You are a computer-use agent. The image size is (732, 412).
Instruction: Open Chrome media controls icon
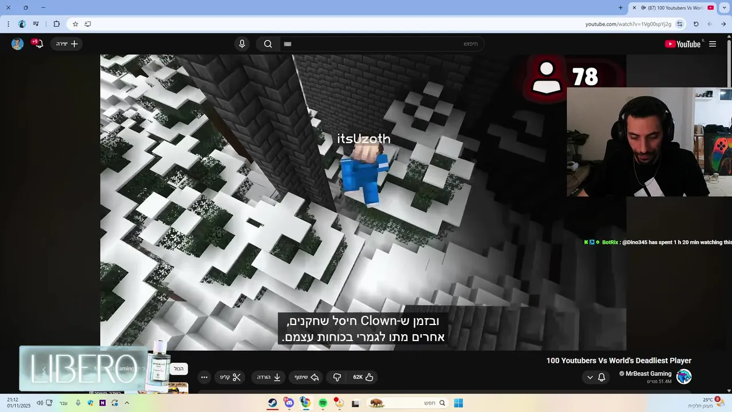pyautogui.click(x=36, y=24)
